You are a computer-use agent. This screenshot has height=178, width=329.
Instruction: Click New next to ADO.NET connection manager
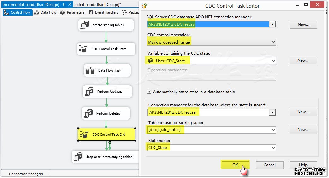coord(303,25)
